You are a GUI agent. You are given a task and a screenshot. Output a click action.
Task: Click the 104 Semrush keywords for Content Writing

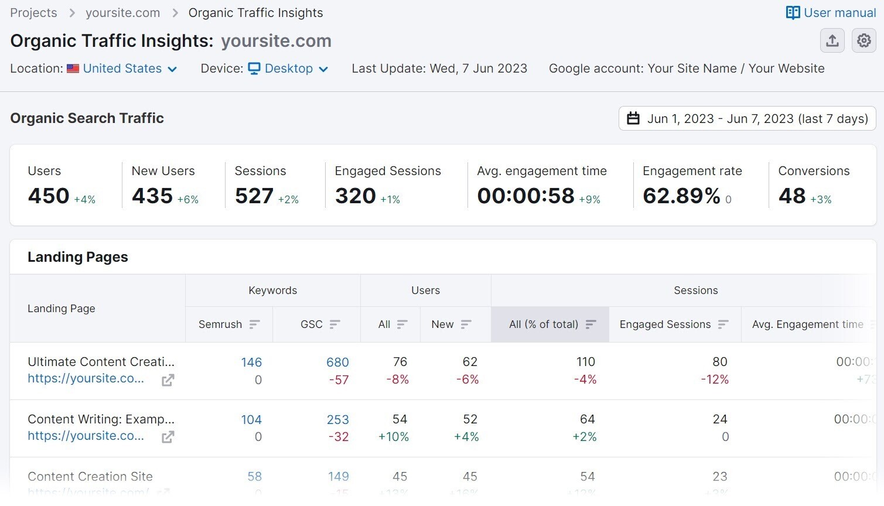(x=251, y=420)
